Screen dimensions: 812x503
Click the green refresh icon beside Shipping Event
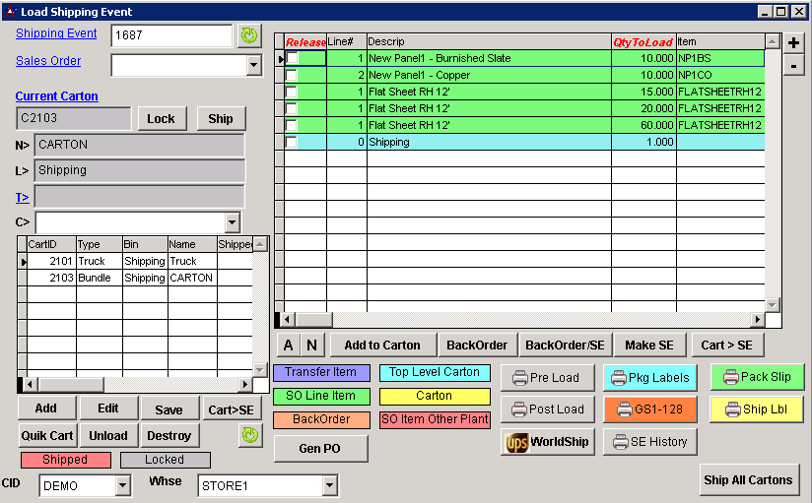(249, 35)
